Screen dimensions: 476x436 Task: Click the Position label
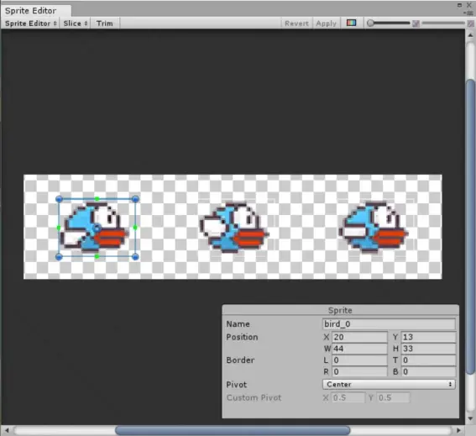tap(242, 337)
